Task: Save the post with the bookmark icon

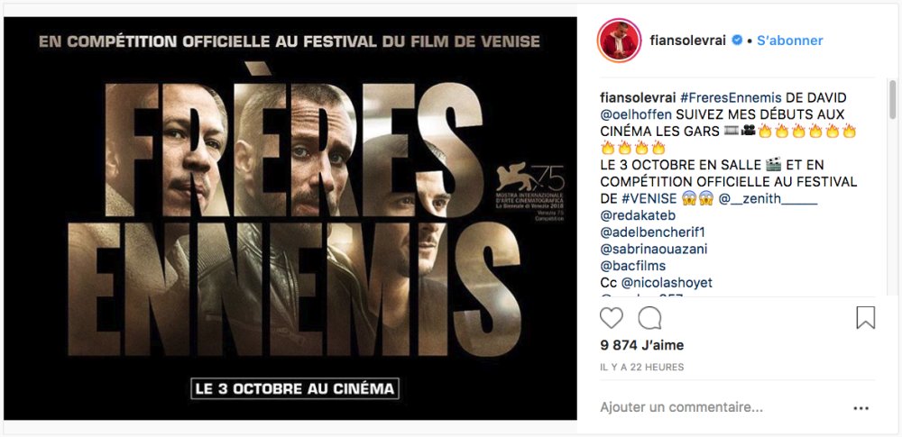Action: point(865,318)
